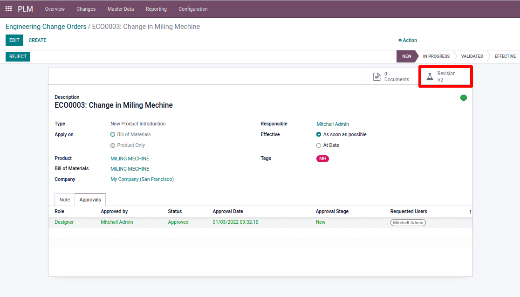520x297 pixels.
Task: Open the approvals column options icon
Action: pos(470,212)
